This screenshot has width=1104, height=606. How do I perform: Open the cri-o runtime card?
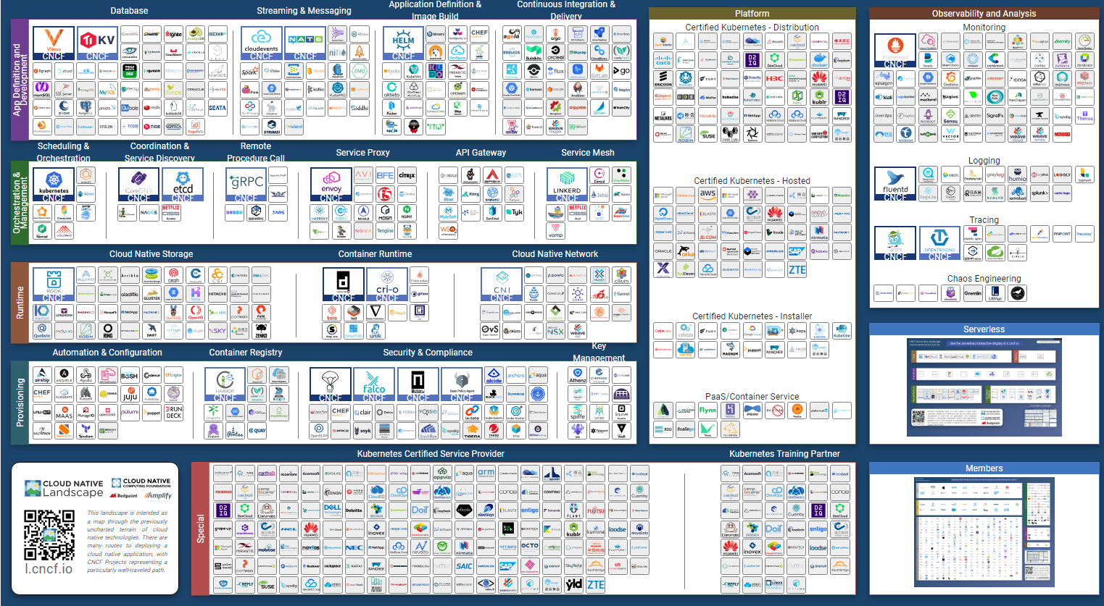pyautogui.click(x=387, y=285)
